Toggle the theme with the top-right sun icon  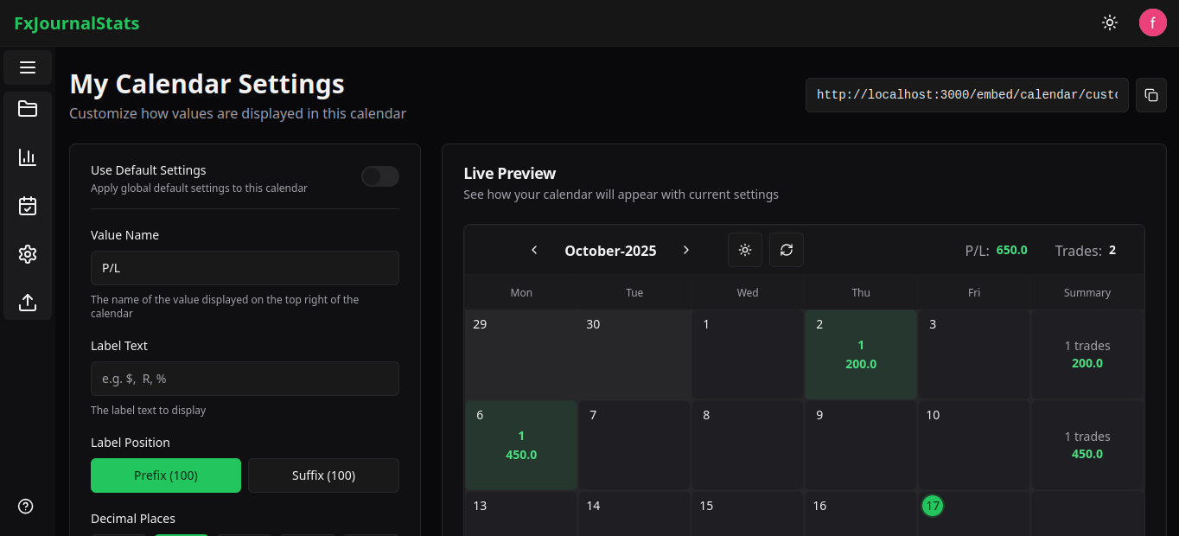click(1109, 22)
